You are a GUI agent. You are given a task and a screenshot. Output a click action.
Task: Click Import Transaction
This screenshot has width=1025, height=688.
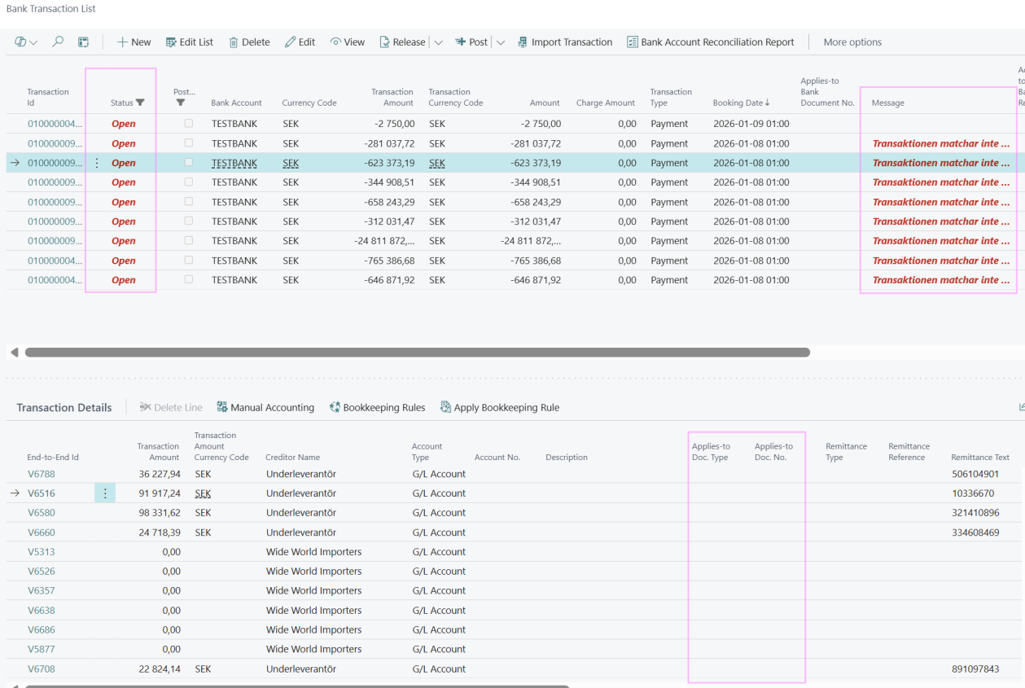(565, 42)
